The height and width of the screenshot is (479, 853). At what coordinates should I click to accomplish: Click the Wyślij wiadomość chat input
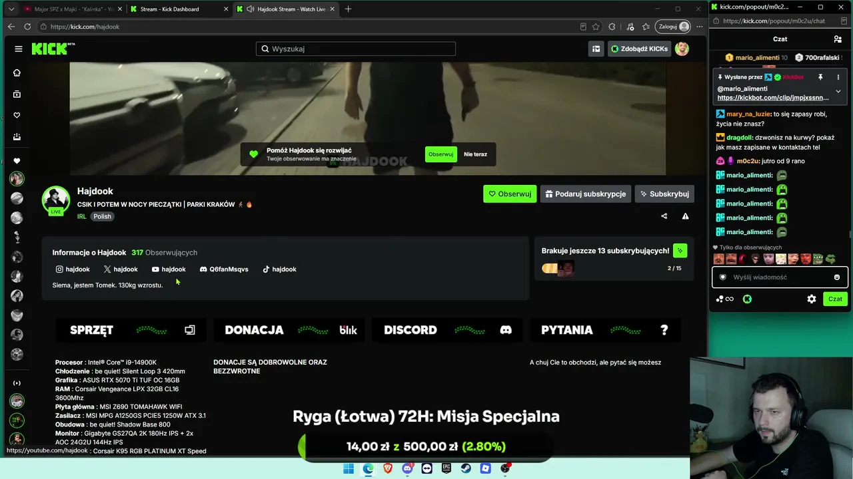point(780,277)
